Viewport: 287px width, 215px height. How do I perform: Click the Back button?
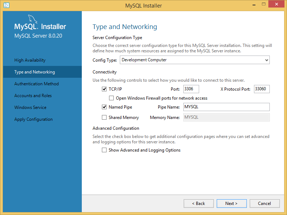[198, 203]
